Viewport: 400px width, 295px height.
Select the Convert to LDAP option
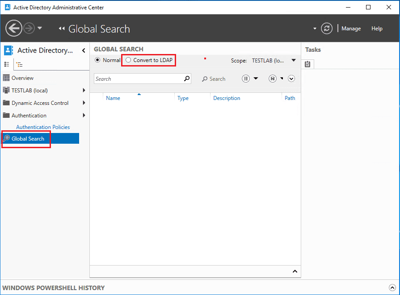(x=129, y=60)
